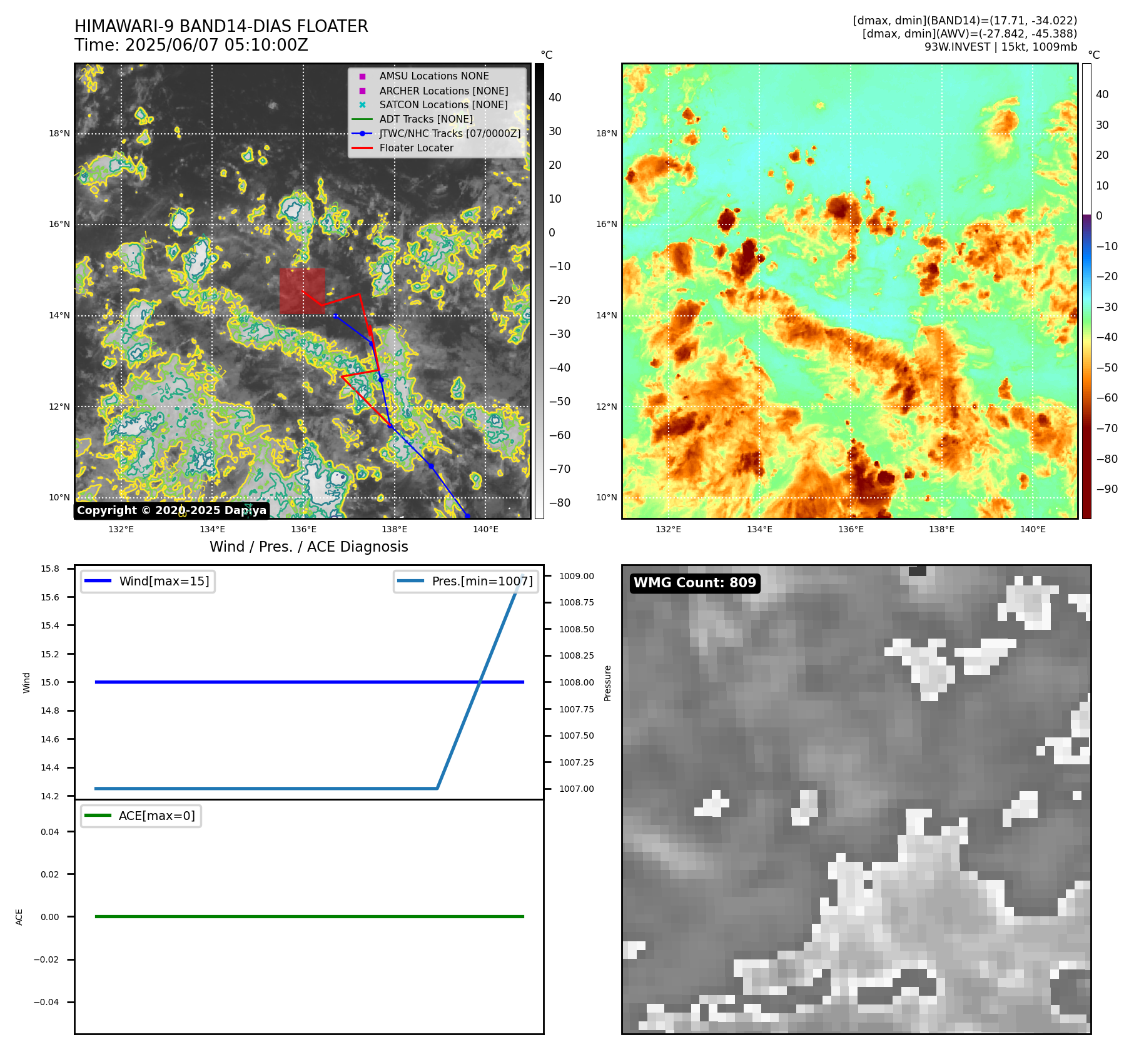Click the 'ACE[max=0]' legend
This screenshot has height=1057, width=1134.
click(x=141, y=816)
